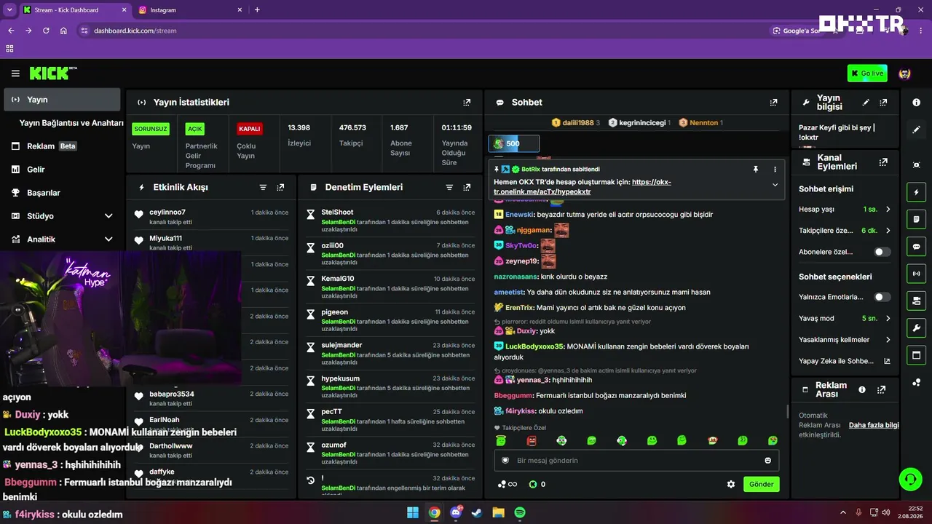Filter the Etkinlik Akışı feed
Viewport: 932px width, 524px height.
(263, 187)
